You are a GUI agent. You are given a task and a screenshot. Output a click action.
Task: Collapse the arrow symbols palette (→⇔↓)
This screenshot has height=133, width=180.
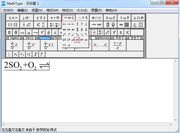pos(69,18)
